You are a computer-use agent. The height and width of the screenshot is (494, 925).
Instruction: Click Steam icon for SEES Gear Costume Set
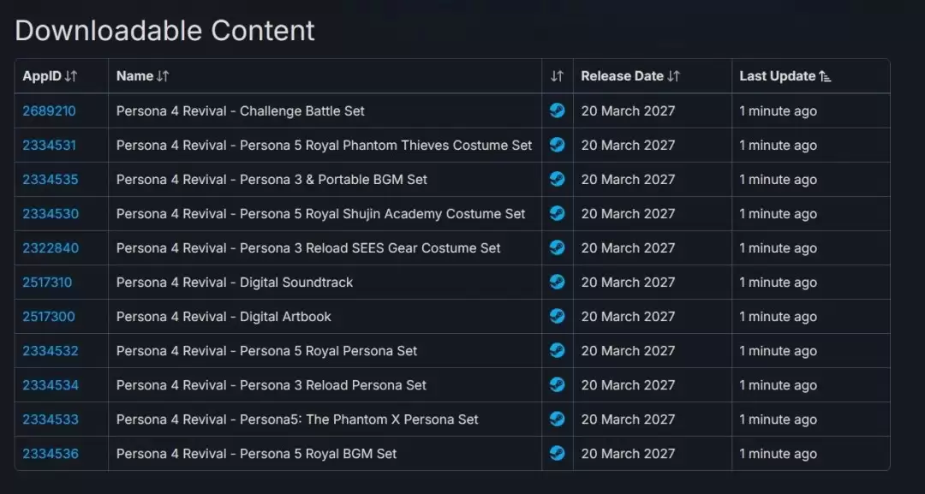[x=558, y=247]
